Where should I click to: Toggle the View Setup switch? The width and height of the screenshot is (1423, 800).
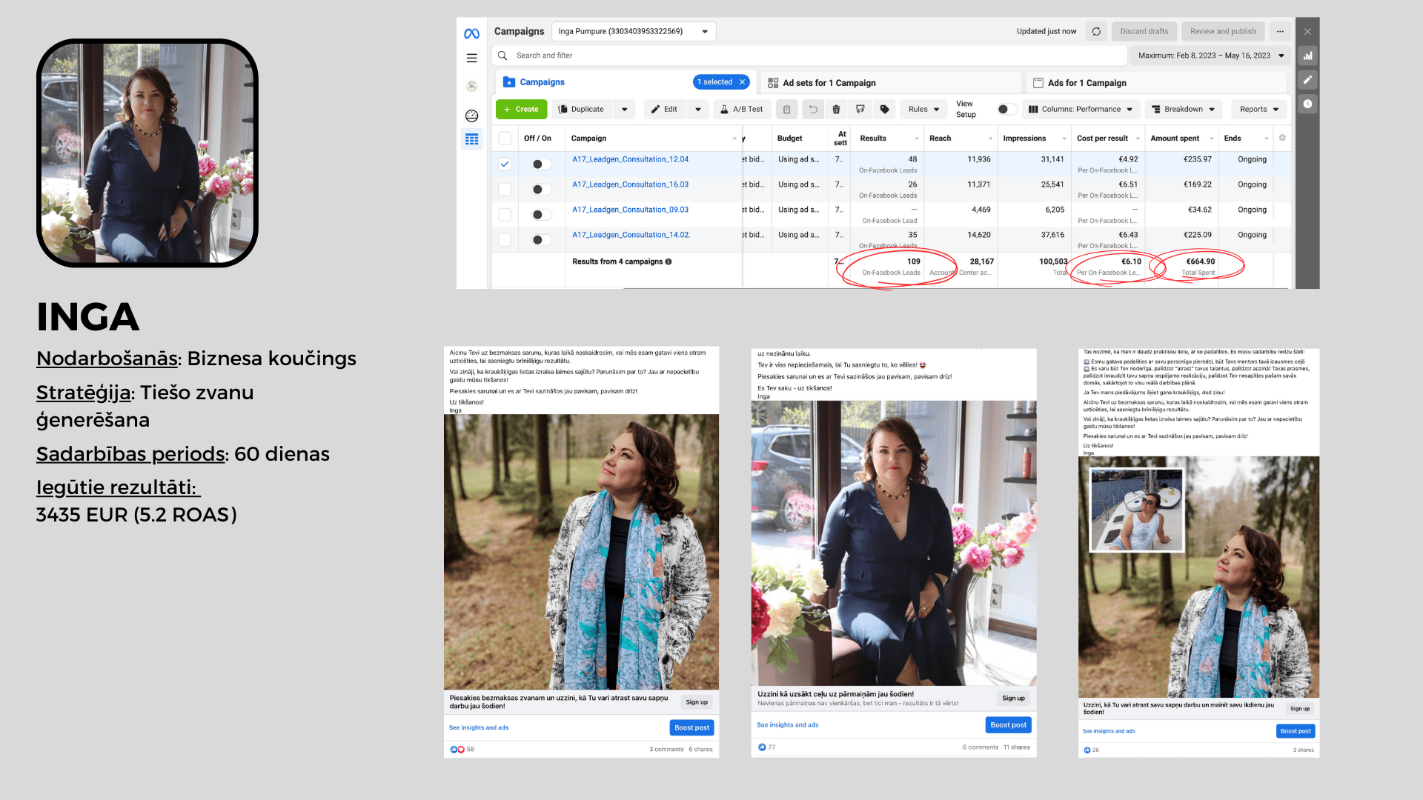click(x=1006, y=110)
